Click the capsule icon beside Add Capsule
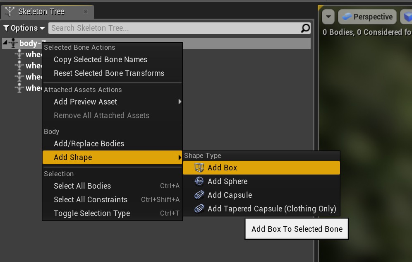This screenshot has width=412, height=262. (199, 195)
